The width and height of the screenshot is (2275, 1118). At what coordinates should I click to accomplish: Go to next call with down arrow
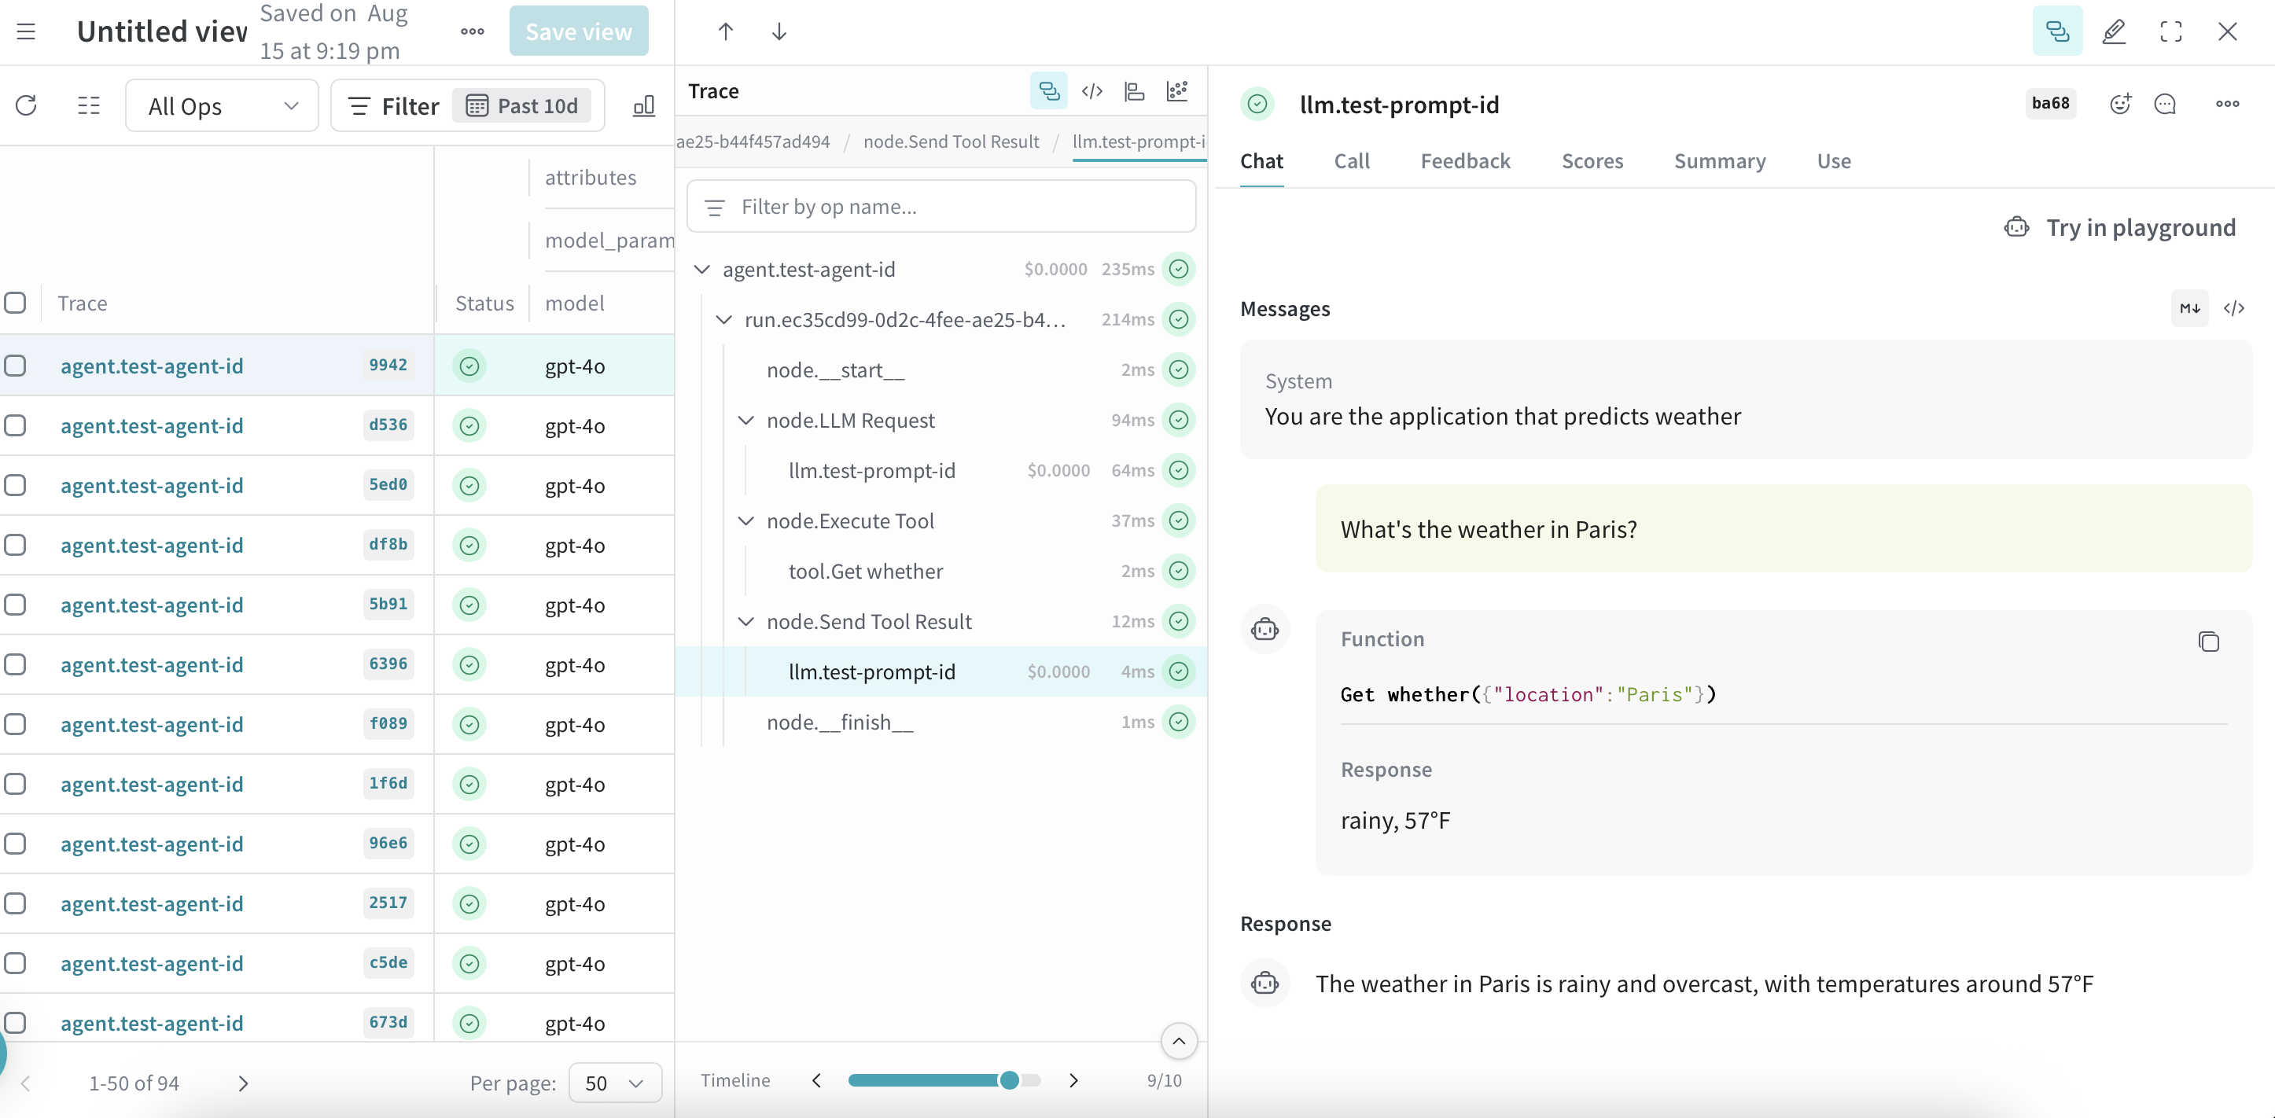pos(779,31)
